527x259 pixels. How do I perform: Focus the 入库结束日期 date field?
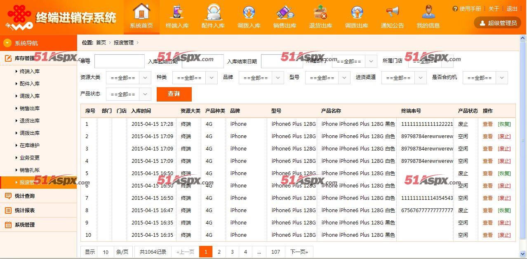point(282,61)
